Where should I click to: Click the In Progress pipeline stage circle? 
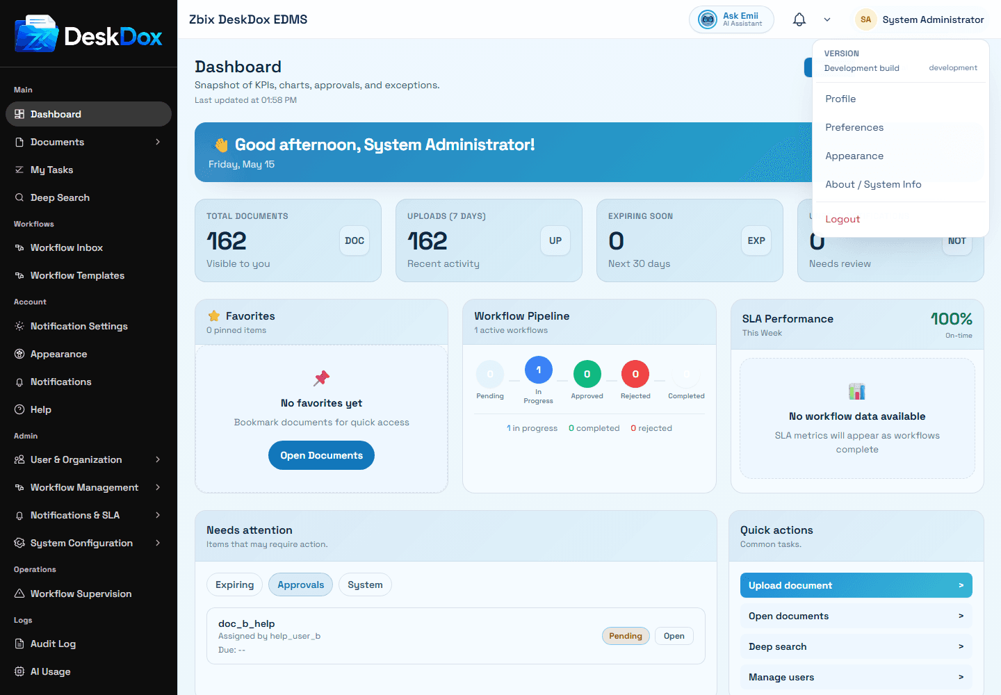click(x=539, y=370)
